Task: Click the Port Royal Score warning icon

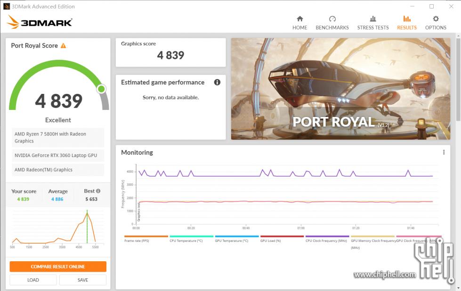Action: [x=63, y=46]
